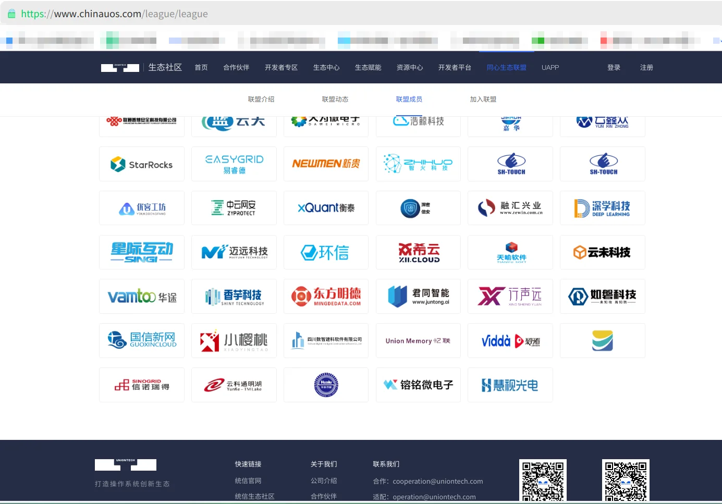
Task: Click the 注册 link
Action: coord(646,68)
